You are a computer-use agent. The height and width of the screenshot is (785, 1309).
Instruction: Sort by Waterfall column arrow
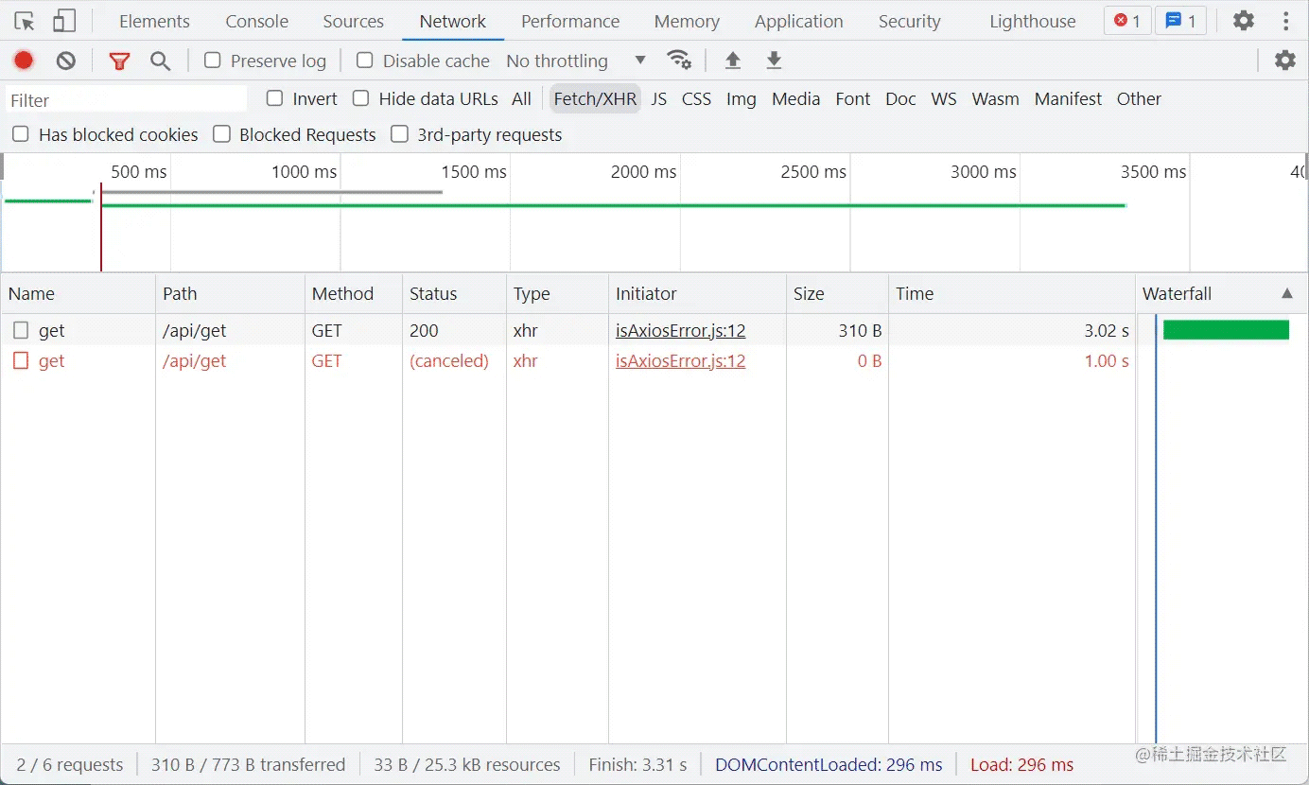pos(1287,294)
